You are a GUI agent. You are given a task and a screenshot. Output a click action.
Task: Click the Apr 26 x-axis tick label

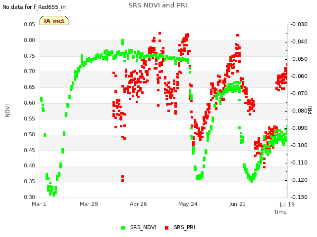[x=138, y=204]
